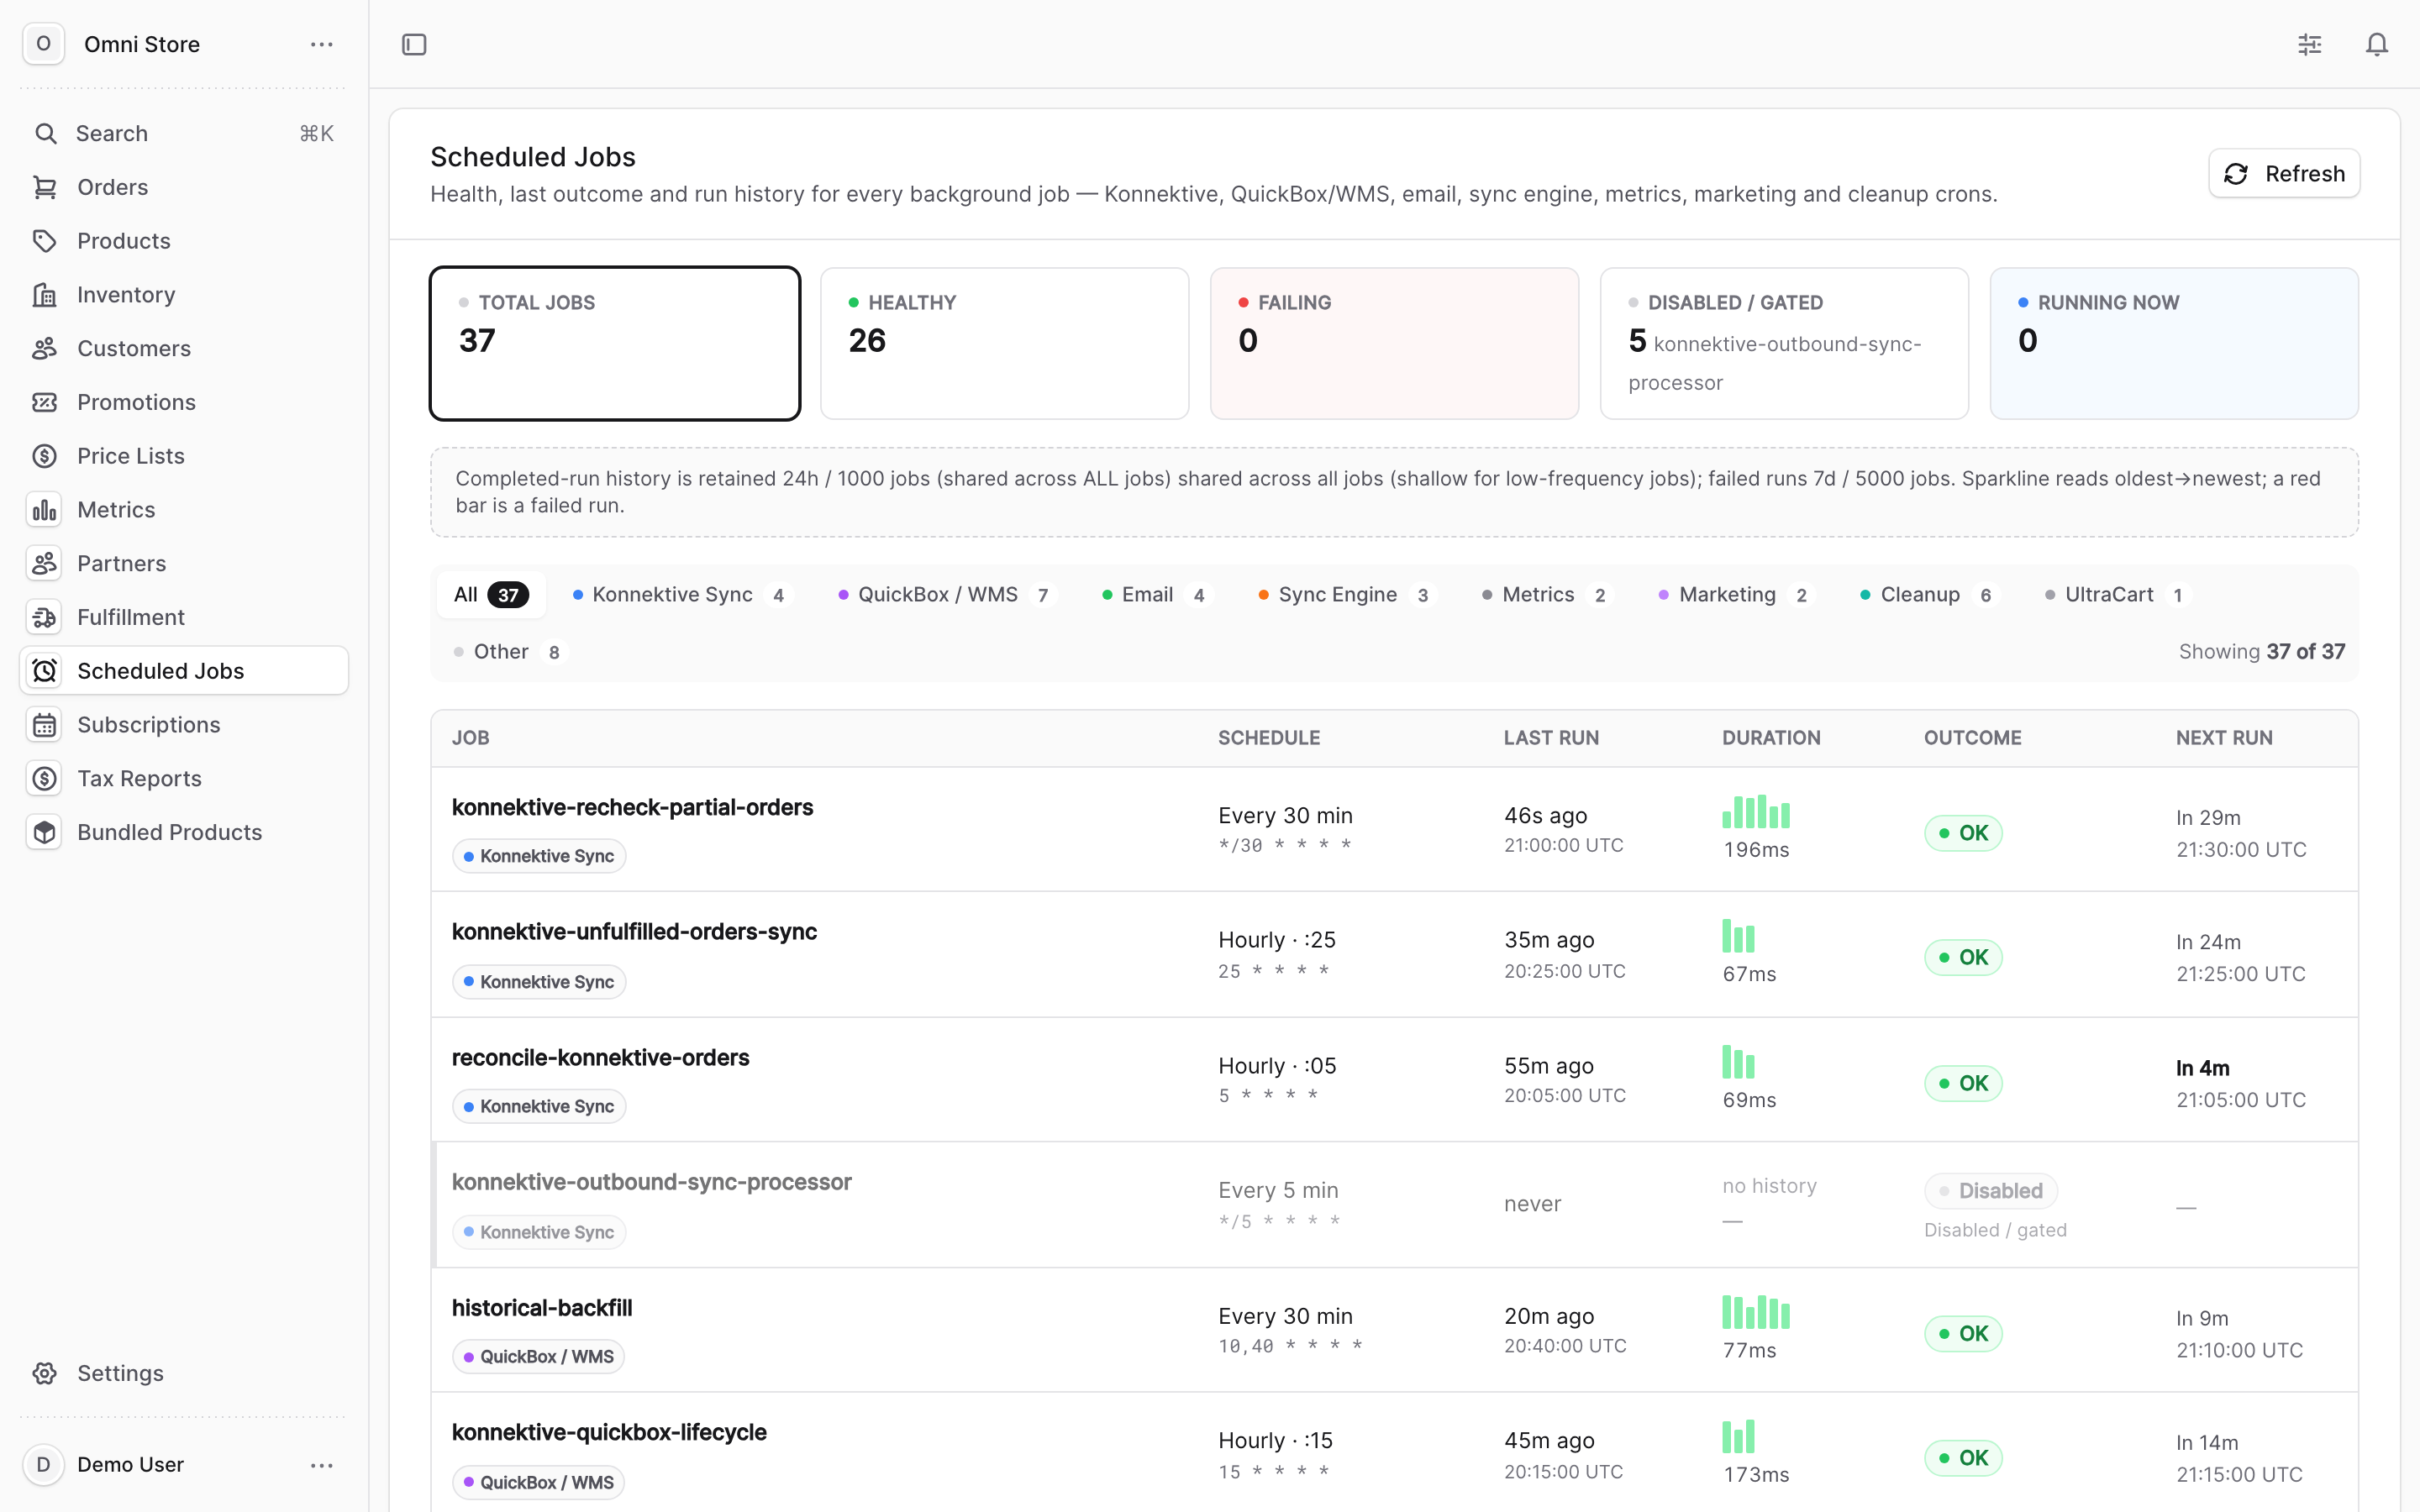The height and width of the screenshot is (1512, 2420).
Task: Select the Running Now summary card
Action: click(2174, 343)
